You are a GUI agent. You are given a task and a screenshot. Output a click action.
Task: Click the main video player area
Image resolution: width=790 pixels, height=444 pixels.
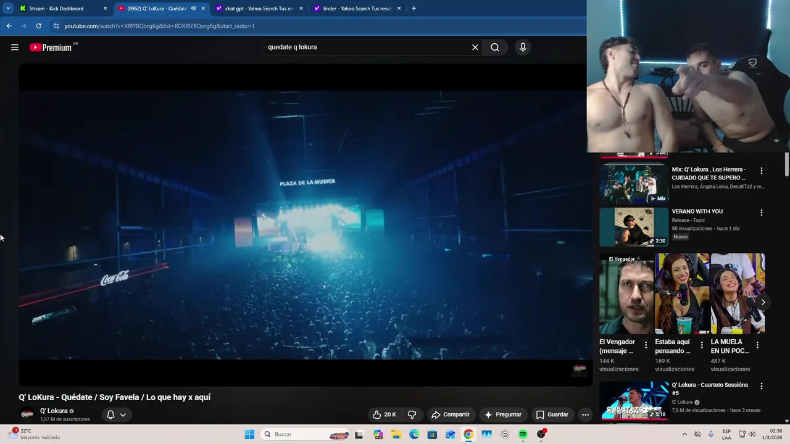(306, 225)
